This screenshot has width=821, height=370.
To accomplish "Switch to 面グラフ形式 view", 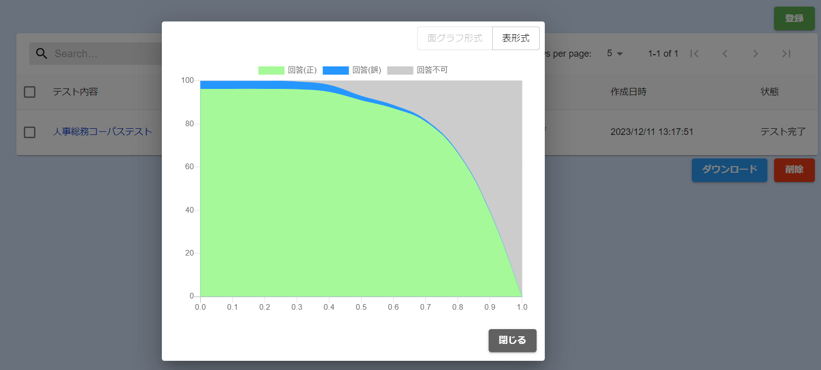I will tap(454, 38).
